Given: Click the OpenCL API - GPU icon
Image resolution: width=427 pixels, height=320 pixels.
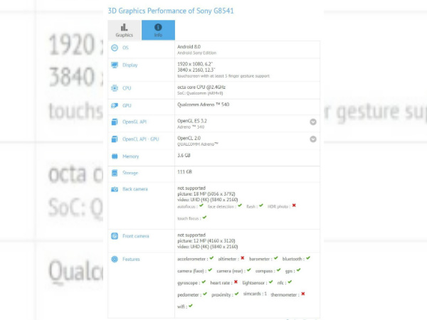Looking at the screenshot, I should [x=115, y=139].
